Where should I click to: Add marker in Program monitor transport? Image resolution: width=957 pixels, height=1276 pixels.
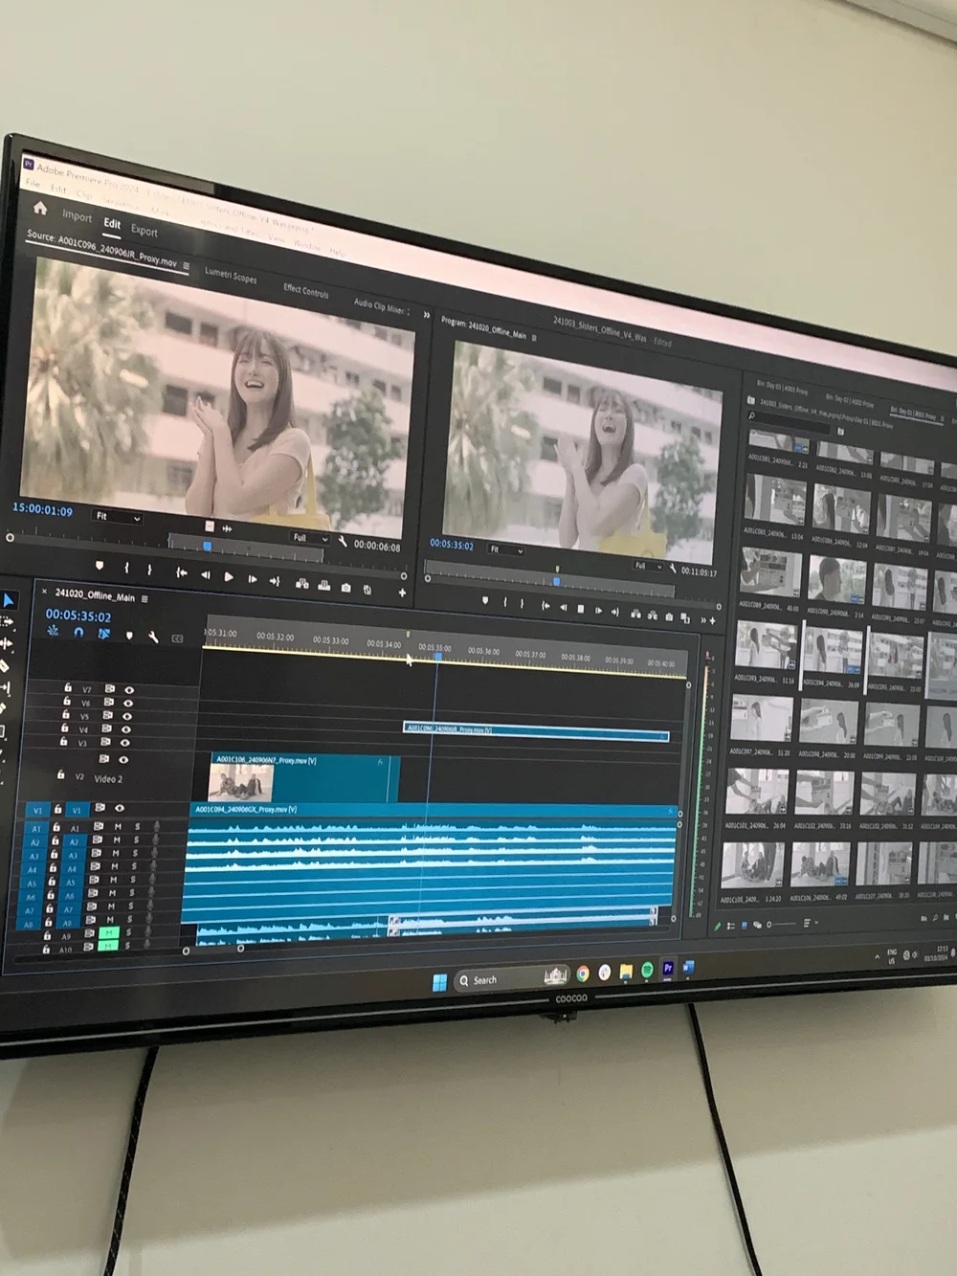click(x=485, y=600)
